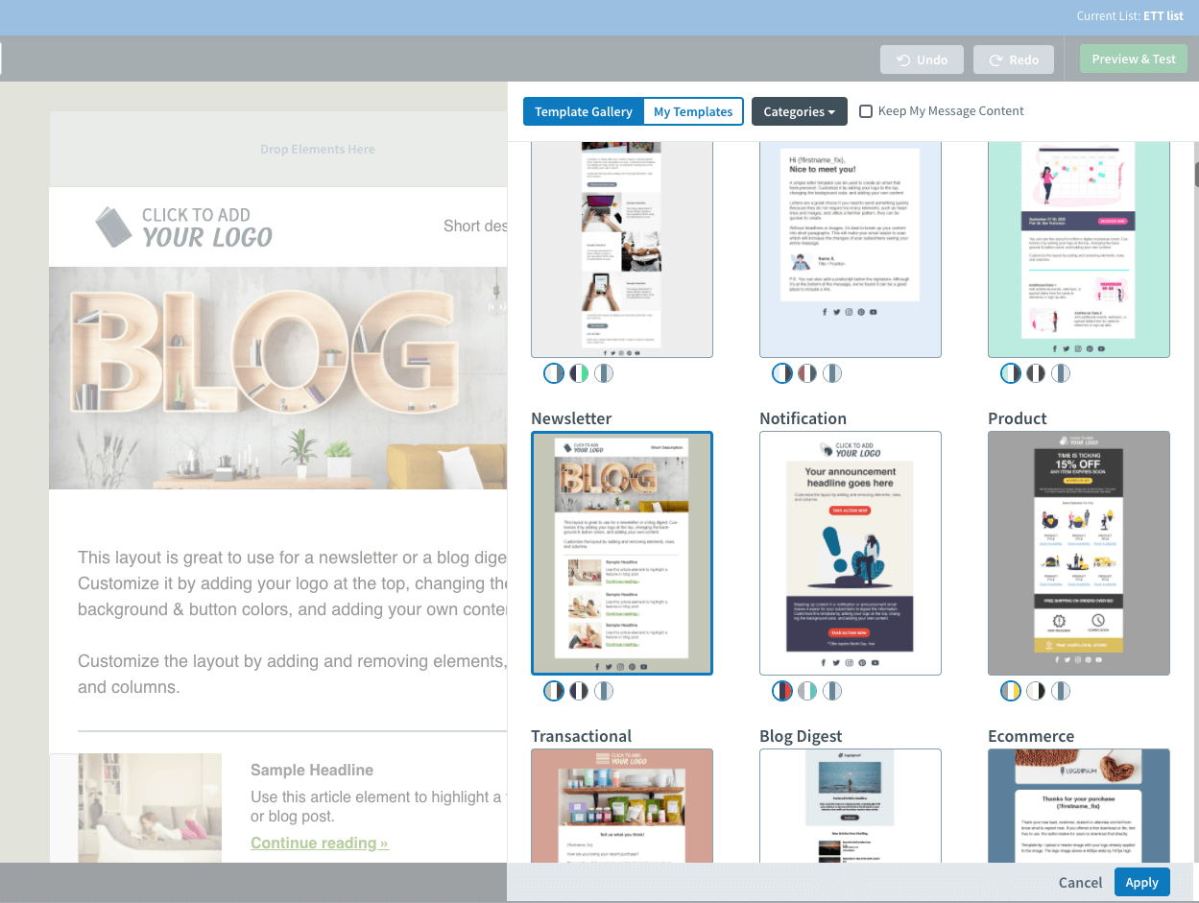
Task: Select the Transactional template thumbnail
Action: click(622, 806)
